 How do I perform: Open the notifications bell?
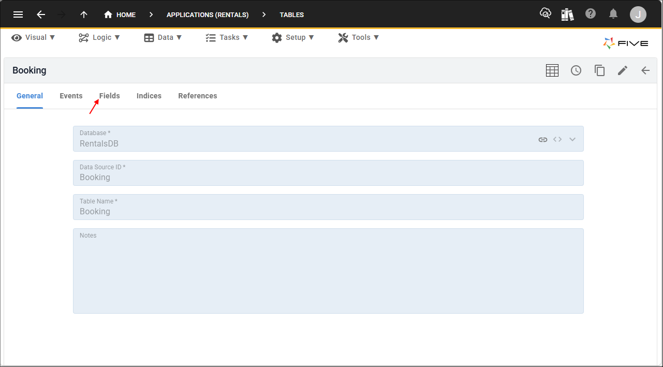(x=613, y=14)
